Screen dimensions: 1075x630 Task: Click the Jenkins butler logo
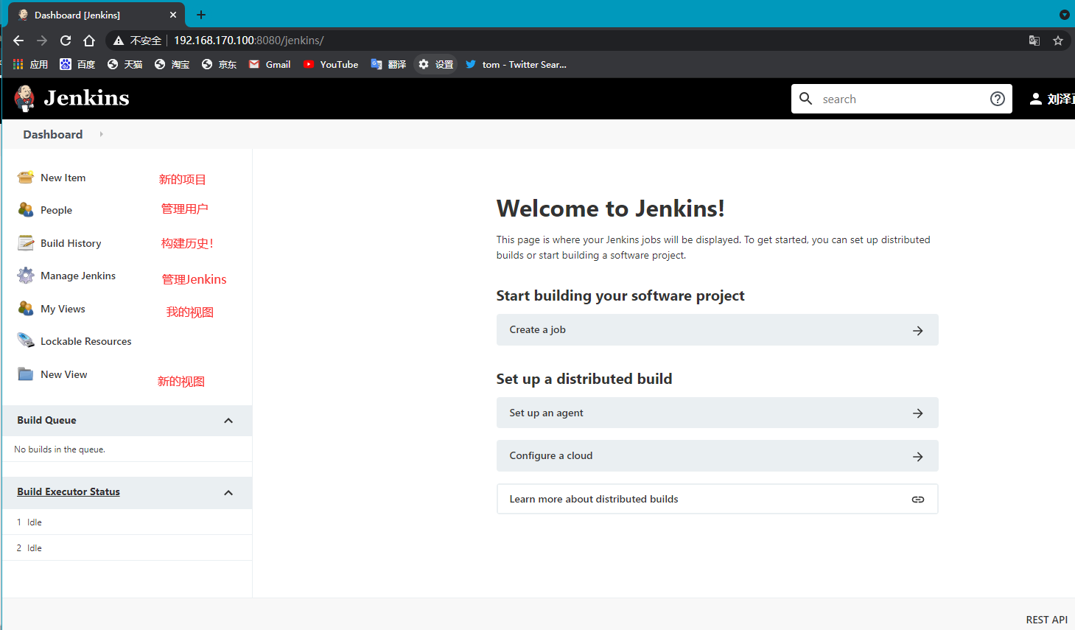pyautogui.click(x=24, y=98)
